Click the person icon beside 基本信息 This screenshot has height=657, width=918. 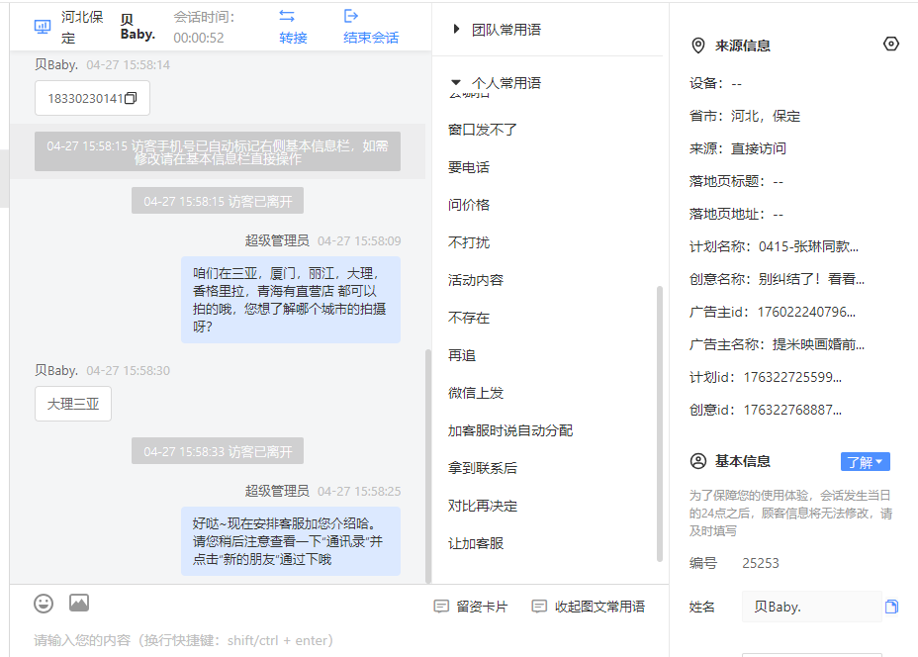click(x=697, y=461)
